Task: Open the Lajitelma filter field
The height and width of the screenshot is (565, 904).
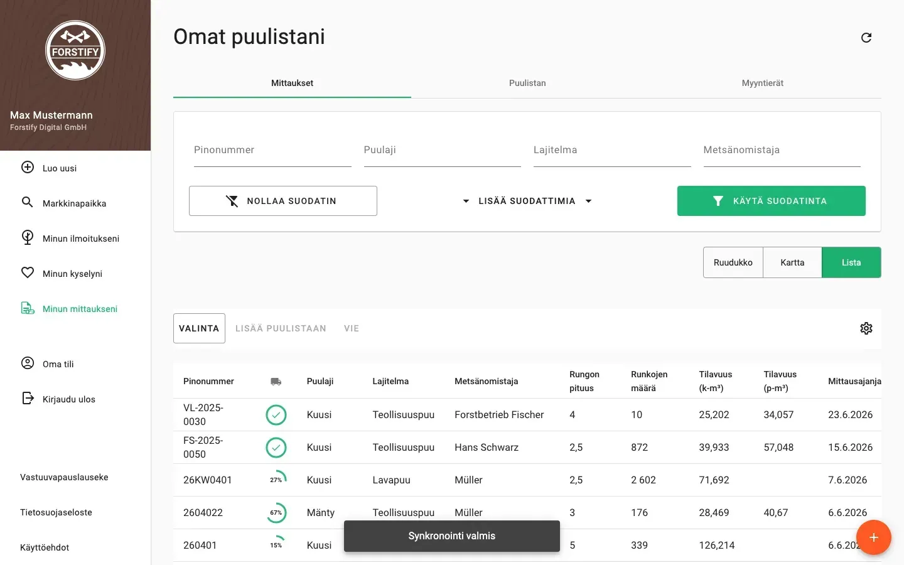Action: coord(612,151)
